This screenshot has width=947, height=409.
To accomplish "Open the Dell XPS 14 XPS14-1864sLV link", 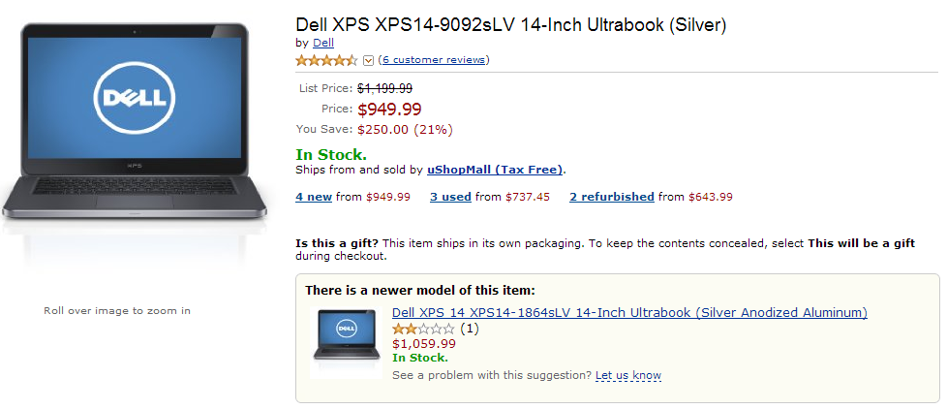I will [629, 313].
